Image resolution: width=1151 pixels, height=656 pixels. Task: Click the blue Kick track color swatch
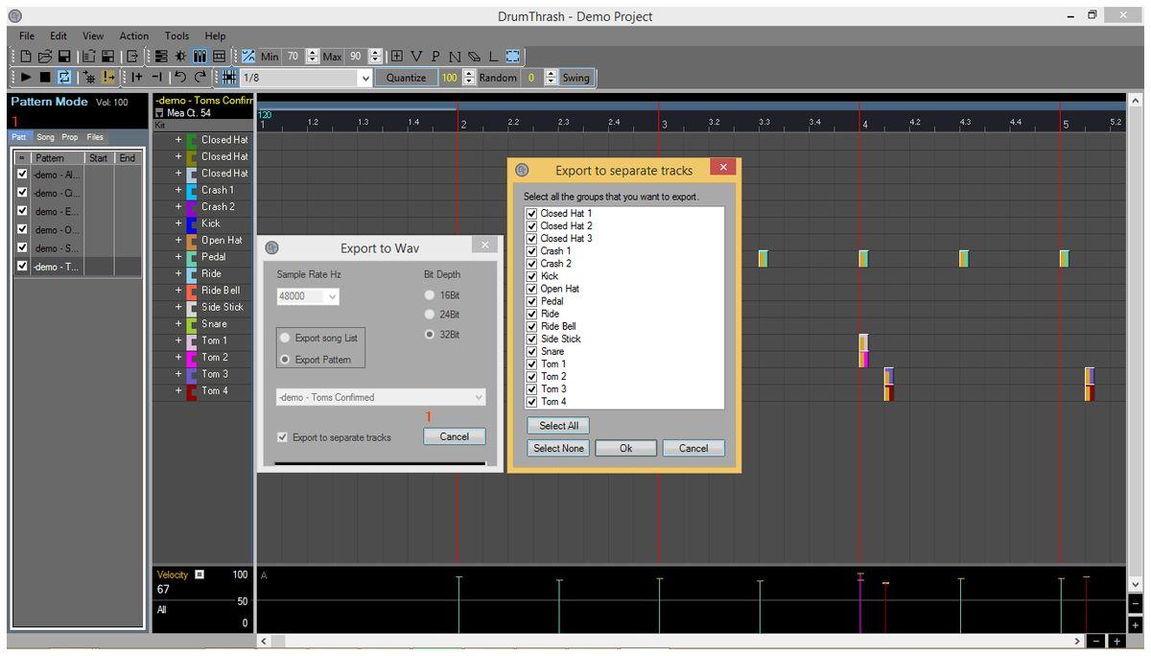point(192,223)
